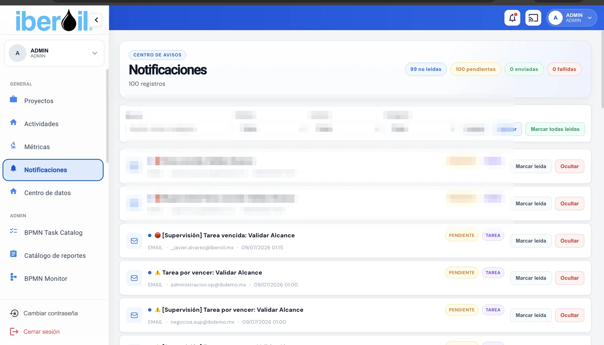Click the Catálogo de reportes clipboard icon
This screenshot has height=345, width=604.
click(13, 254)
